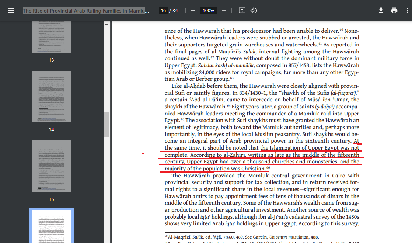This screenshot has width=412, height=243.
Task: Click the footnote 66 superscript marker
Action: pyautogui.click(x=268, y=167)
